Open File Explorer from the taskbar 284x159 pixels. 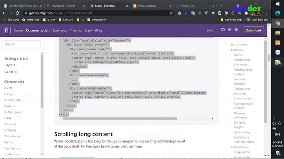click(277, 33)
